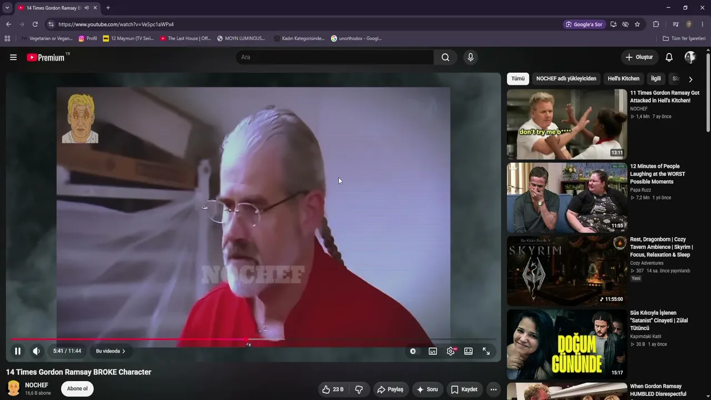
Task: Open the tab search dropdown arrow
Action: (7, 8)
